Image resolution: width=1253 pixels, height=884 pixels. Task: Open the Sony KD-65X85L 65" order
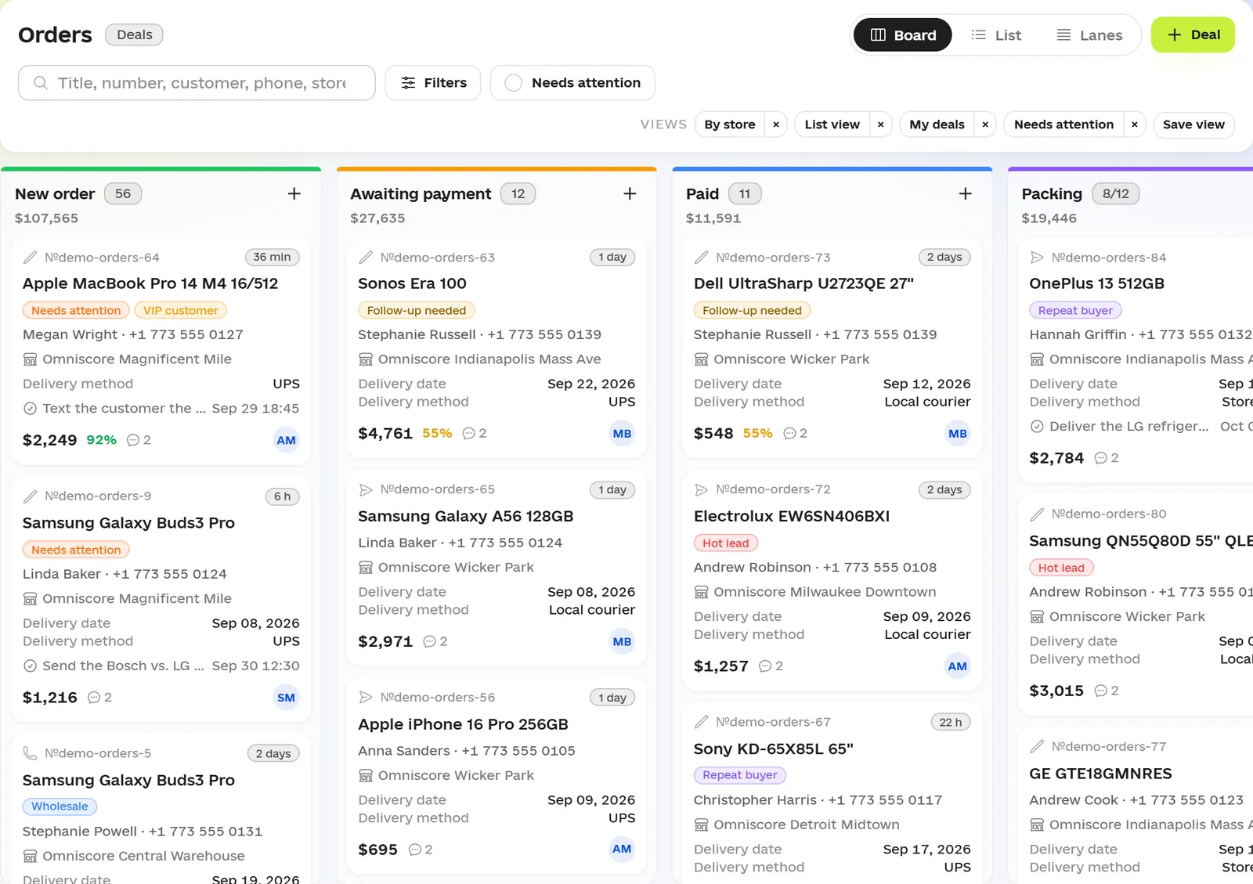(773, 749)
